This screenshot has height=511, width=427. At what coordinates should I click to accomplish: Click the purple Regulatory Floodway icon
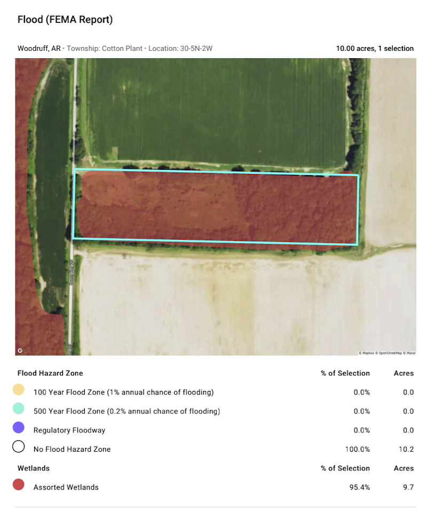[19, 428]
